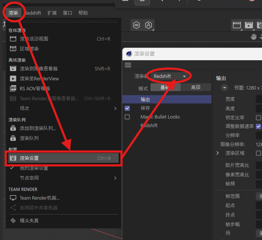The height and width of the screenshot is (240, 262).
Task: Click the 输出 heading in the right panel
Action: click(221, 78)
